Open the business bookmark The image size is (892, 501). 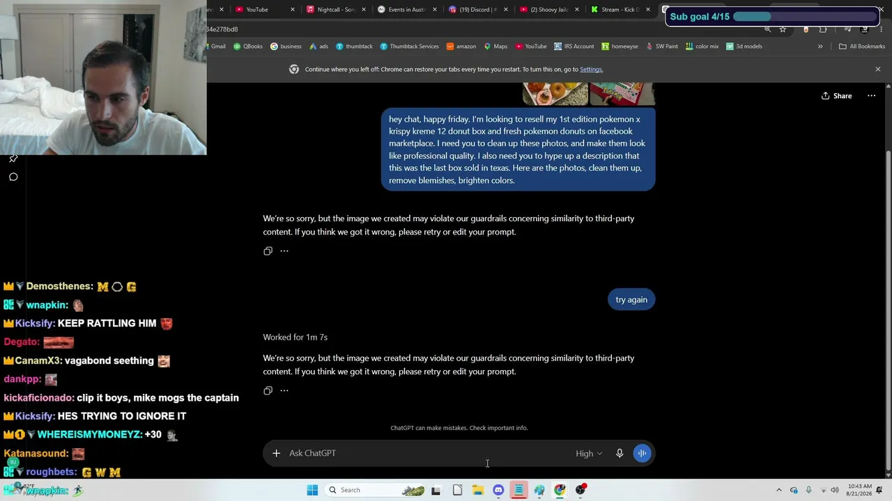(x=286, y=47)
